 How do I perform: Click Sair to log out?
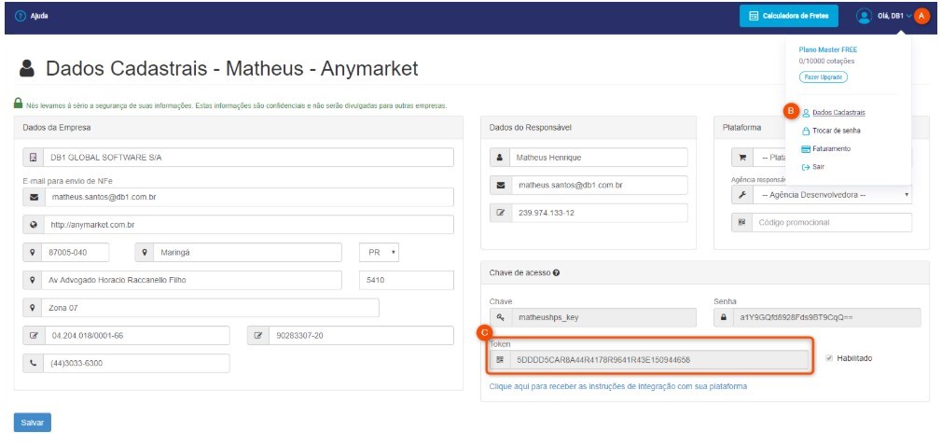(x=817, y=166)
